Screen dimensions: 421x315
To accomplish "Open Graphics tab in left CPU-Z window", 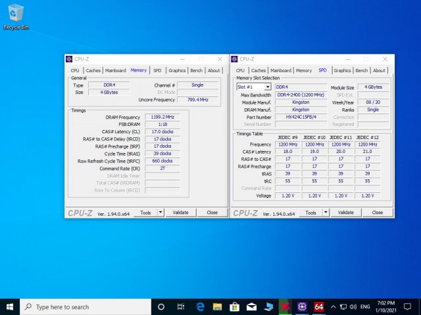I will coord(177,70).
